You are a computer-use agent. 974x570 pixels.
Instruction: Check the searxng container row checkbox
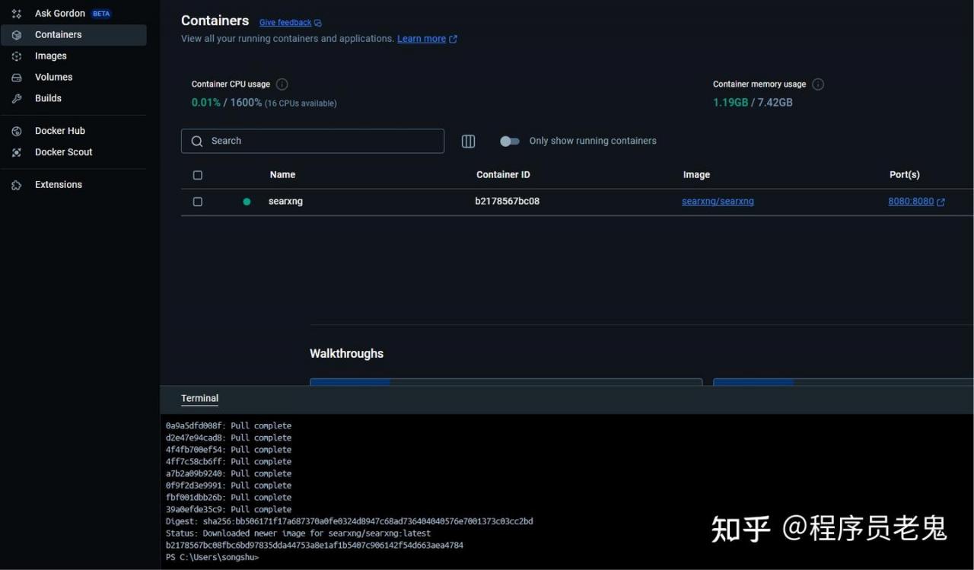click(198, 202)
